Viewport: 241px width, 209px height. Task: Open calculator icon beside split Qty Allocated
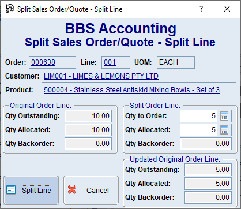click(x=224, y=130)
